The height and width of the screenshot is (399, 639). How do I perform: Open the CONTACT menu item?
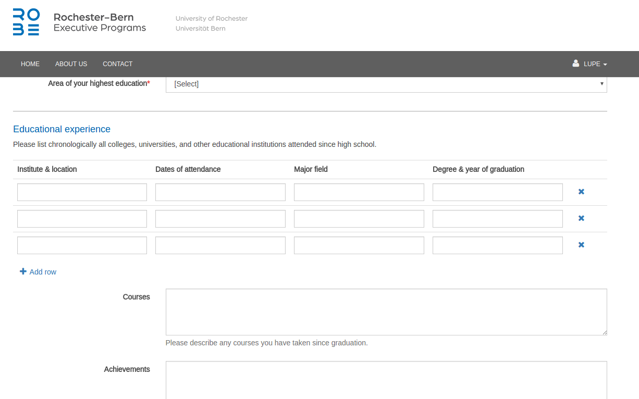click(x=117, y=64)
